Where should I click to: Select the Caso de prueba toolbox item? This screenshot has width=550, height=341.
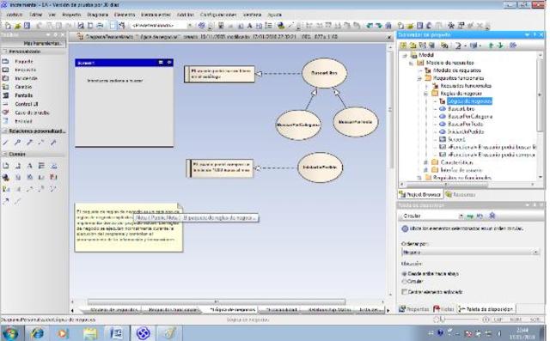point(32,113)
